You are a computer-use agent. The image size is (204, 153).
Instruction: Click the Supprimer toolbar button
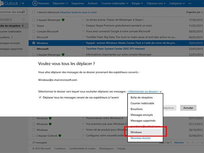pyautogui.click(x=78, y=3)
